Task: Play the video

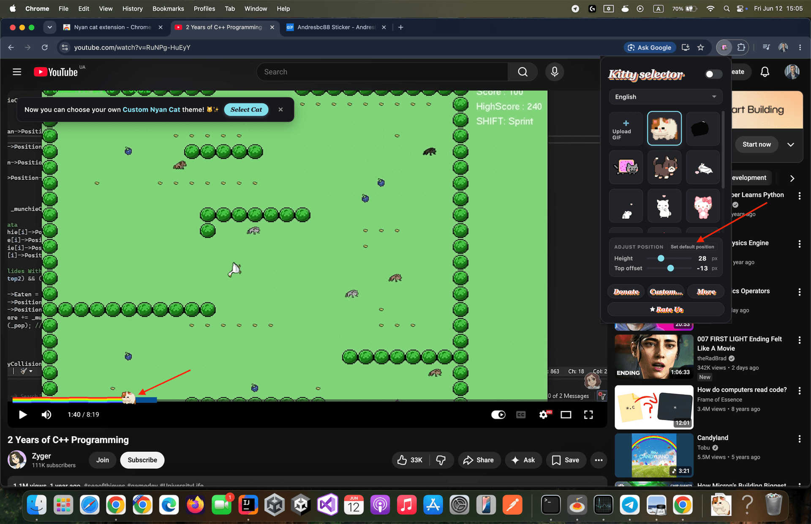Action: (x=23, y=415)
